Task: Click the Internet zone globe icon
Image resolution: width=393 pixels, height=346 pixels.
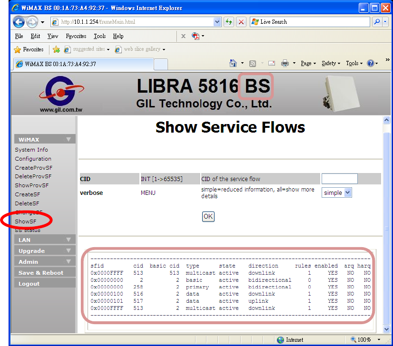Action: 280,340
